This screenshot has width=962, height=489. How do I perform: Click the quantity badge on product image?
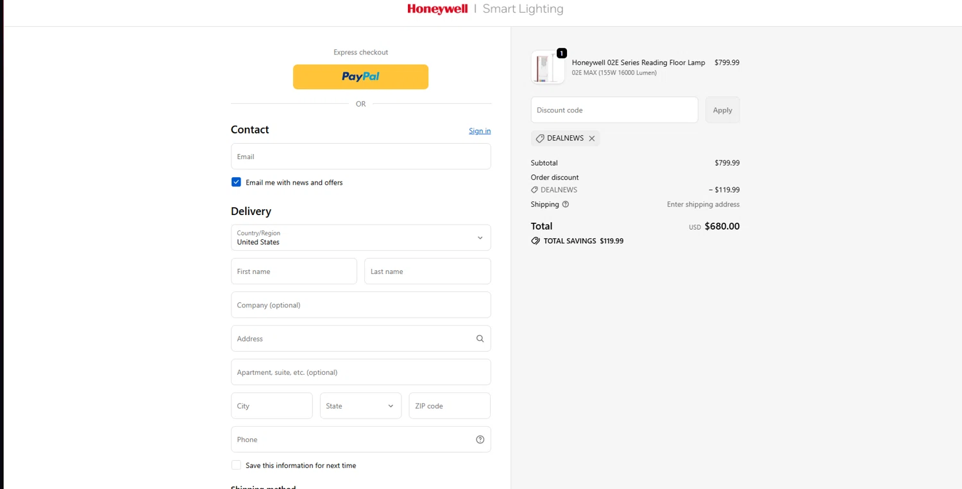(562, 53)
